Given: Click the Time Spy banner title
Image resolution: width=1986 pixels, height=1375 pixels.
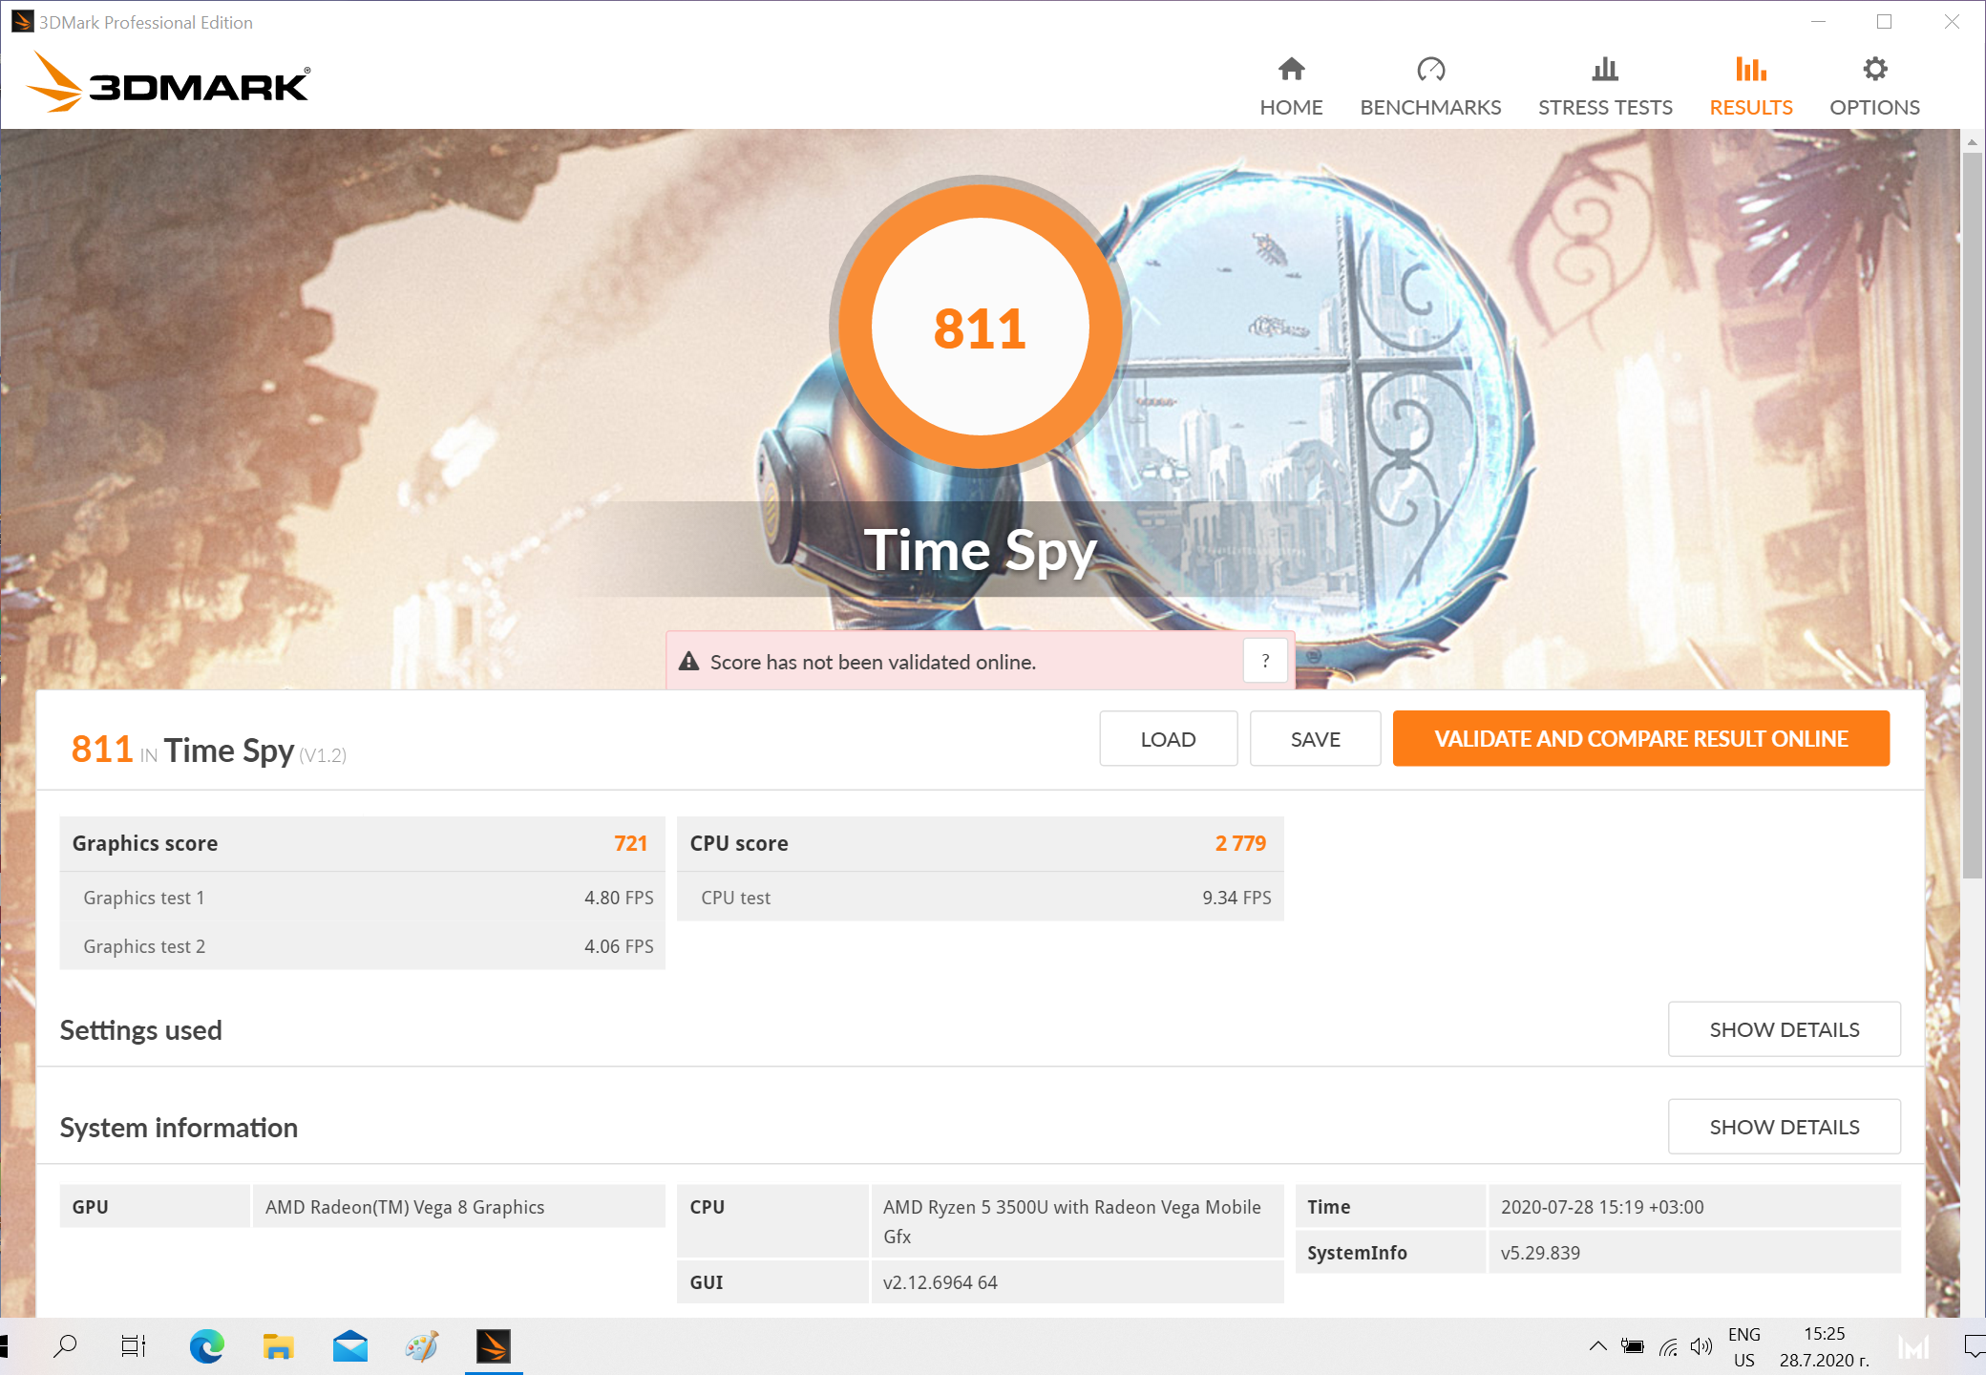Looking at the screenshot, I should pyautogui.click(x=981, y=551).
